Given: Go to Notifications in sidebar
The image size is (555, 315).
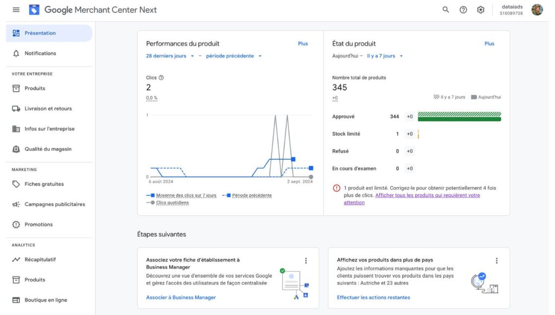Looking at the screenshot, I should (x=49, y=54).
